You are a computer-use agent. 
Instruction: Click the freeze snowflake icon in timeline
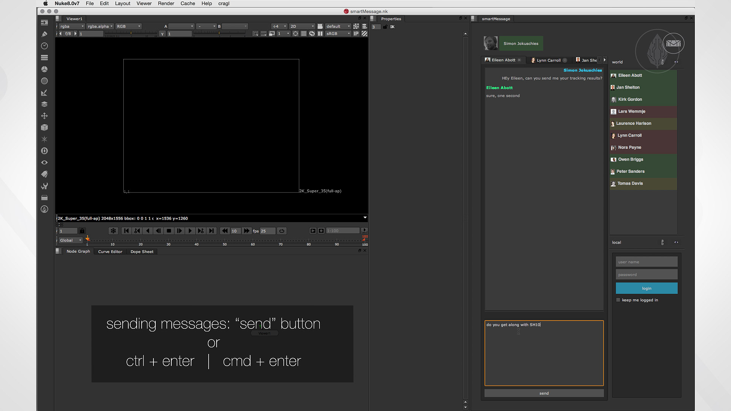pyautogui.click(x=113, y=231)
